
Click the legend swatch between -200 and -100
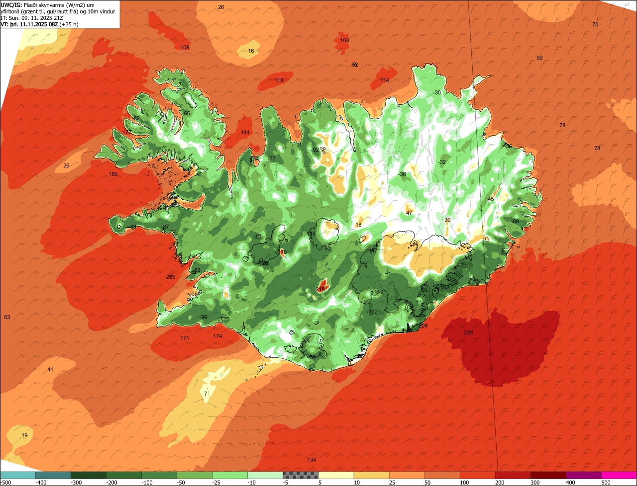[x=123, y=475]
